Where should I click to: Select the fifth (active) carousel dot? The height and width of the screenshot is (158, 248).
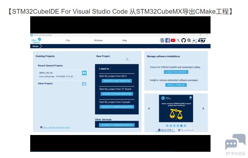point(181,126)
